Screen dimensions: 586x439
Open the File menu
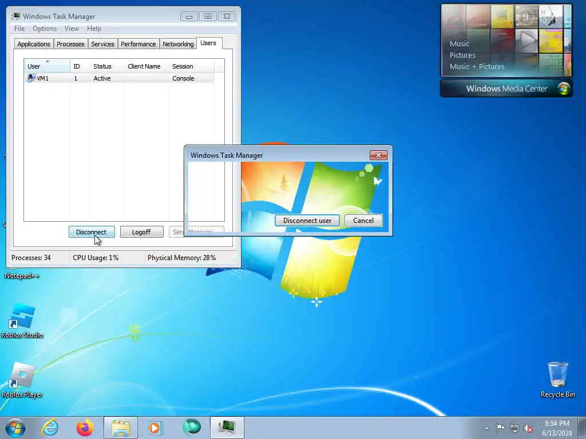(x=19, y=29)
